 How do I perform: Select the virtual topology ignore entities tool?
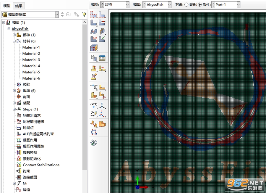102,68
